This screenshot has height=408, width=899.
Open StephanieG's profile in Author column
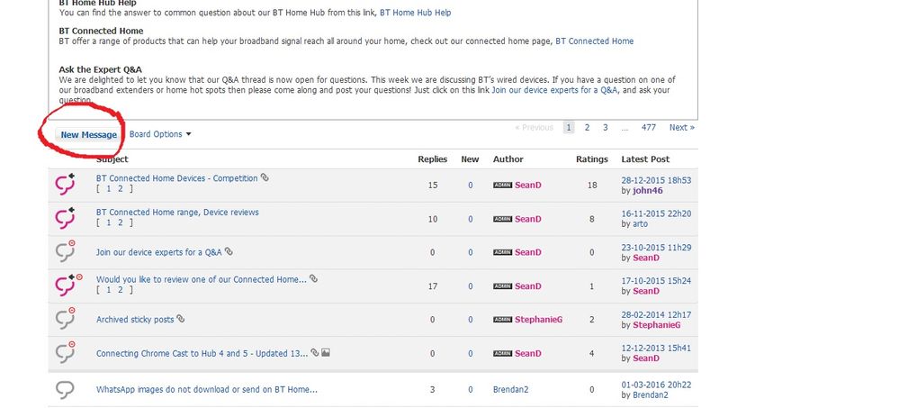[x=538, y=320]
